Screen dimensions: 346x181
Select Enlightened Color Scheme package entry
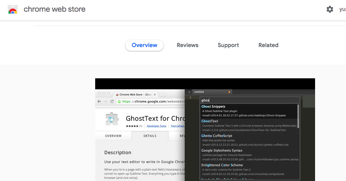[249, 170]
